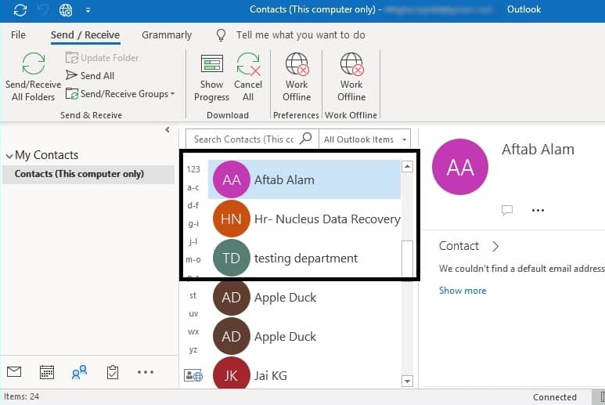The image size is (605, 405).
Task: Click the Show more link
Action: (x=463, y=291)
